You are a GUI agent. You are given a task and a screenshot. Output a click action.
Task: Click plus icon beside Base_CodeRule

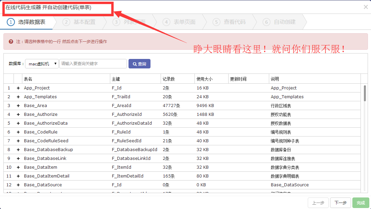(18, 132)
